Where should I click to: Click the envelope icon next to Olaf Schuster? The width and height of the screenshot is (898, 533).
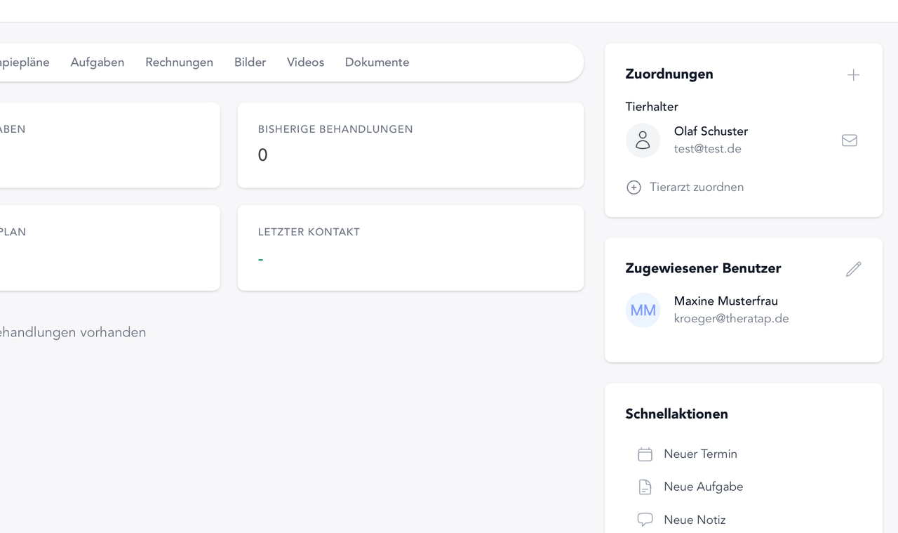pos(849,140)
